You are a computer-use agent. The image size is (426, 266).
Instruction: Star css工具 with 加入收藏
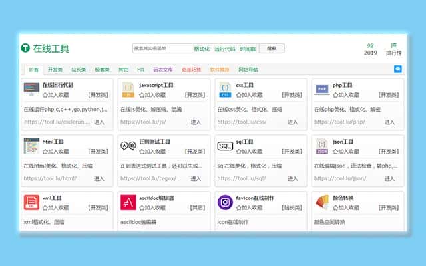(250, 95)
